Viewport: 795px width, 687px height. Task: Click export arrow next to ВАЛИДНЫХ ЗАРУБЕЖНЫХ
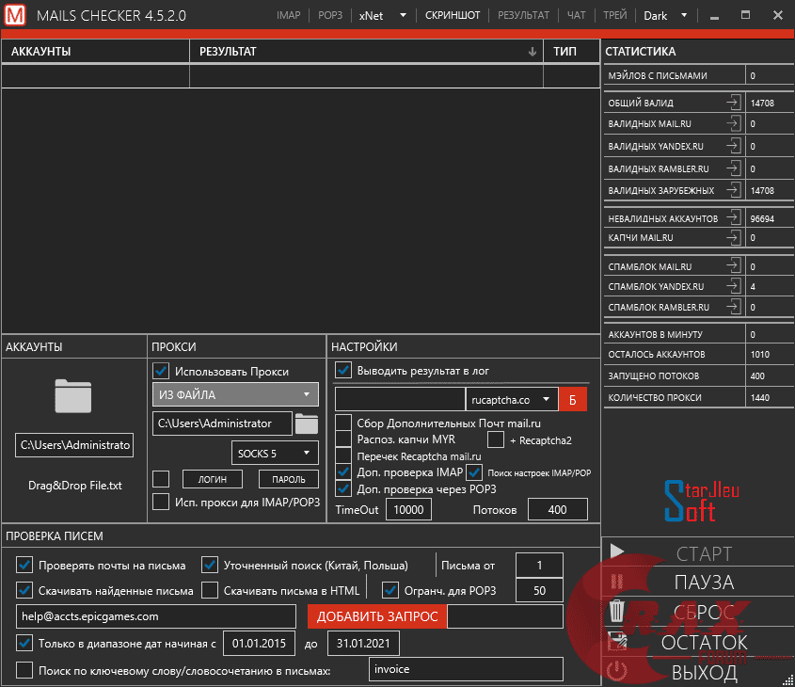[x=732, y=190]
